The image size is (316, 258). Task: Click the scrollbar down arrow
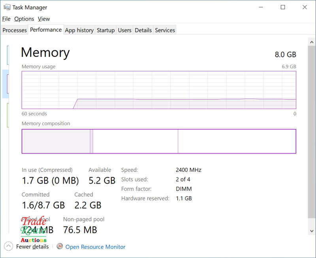312,231
